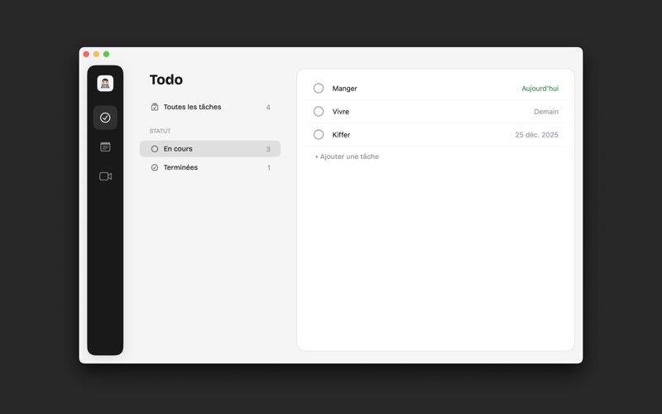Click the STATUT section label
This screenshot has height=414, width=662.
160,131
